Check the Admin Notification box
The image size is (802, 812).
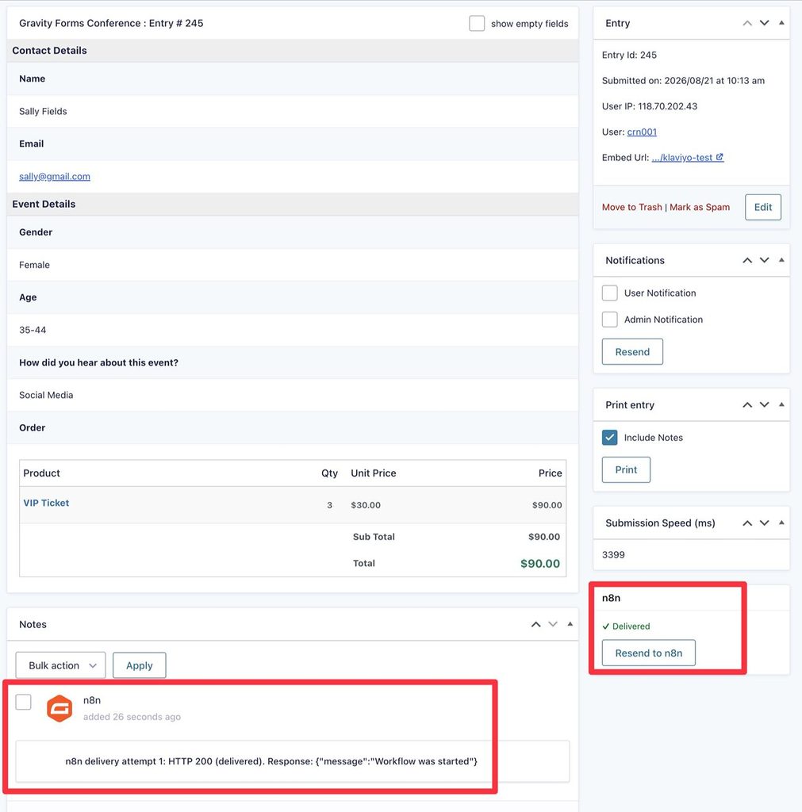coord(610,320)
